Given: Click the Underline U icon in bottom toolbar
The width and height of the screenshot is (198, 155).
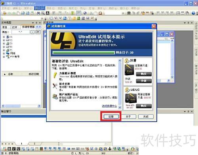Looking at the screenshot, I should pyautogui.click(x=18, y=149).
